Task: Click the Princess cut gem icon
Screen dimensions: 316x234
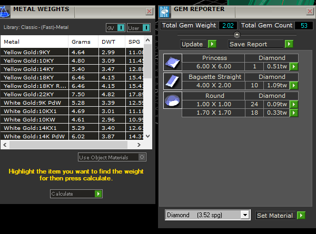Action: [x=172, y=63]
